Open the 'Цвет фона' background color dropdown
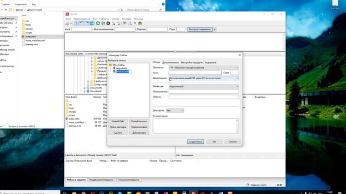Screen dimensions: 346x194 point(175,110)
